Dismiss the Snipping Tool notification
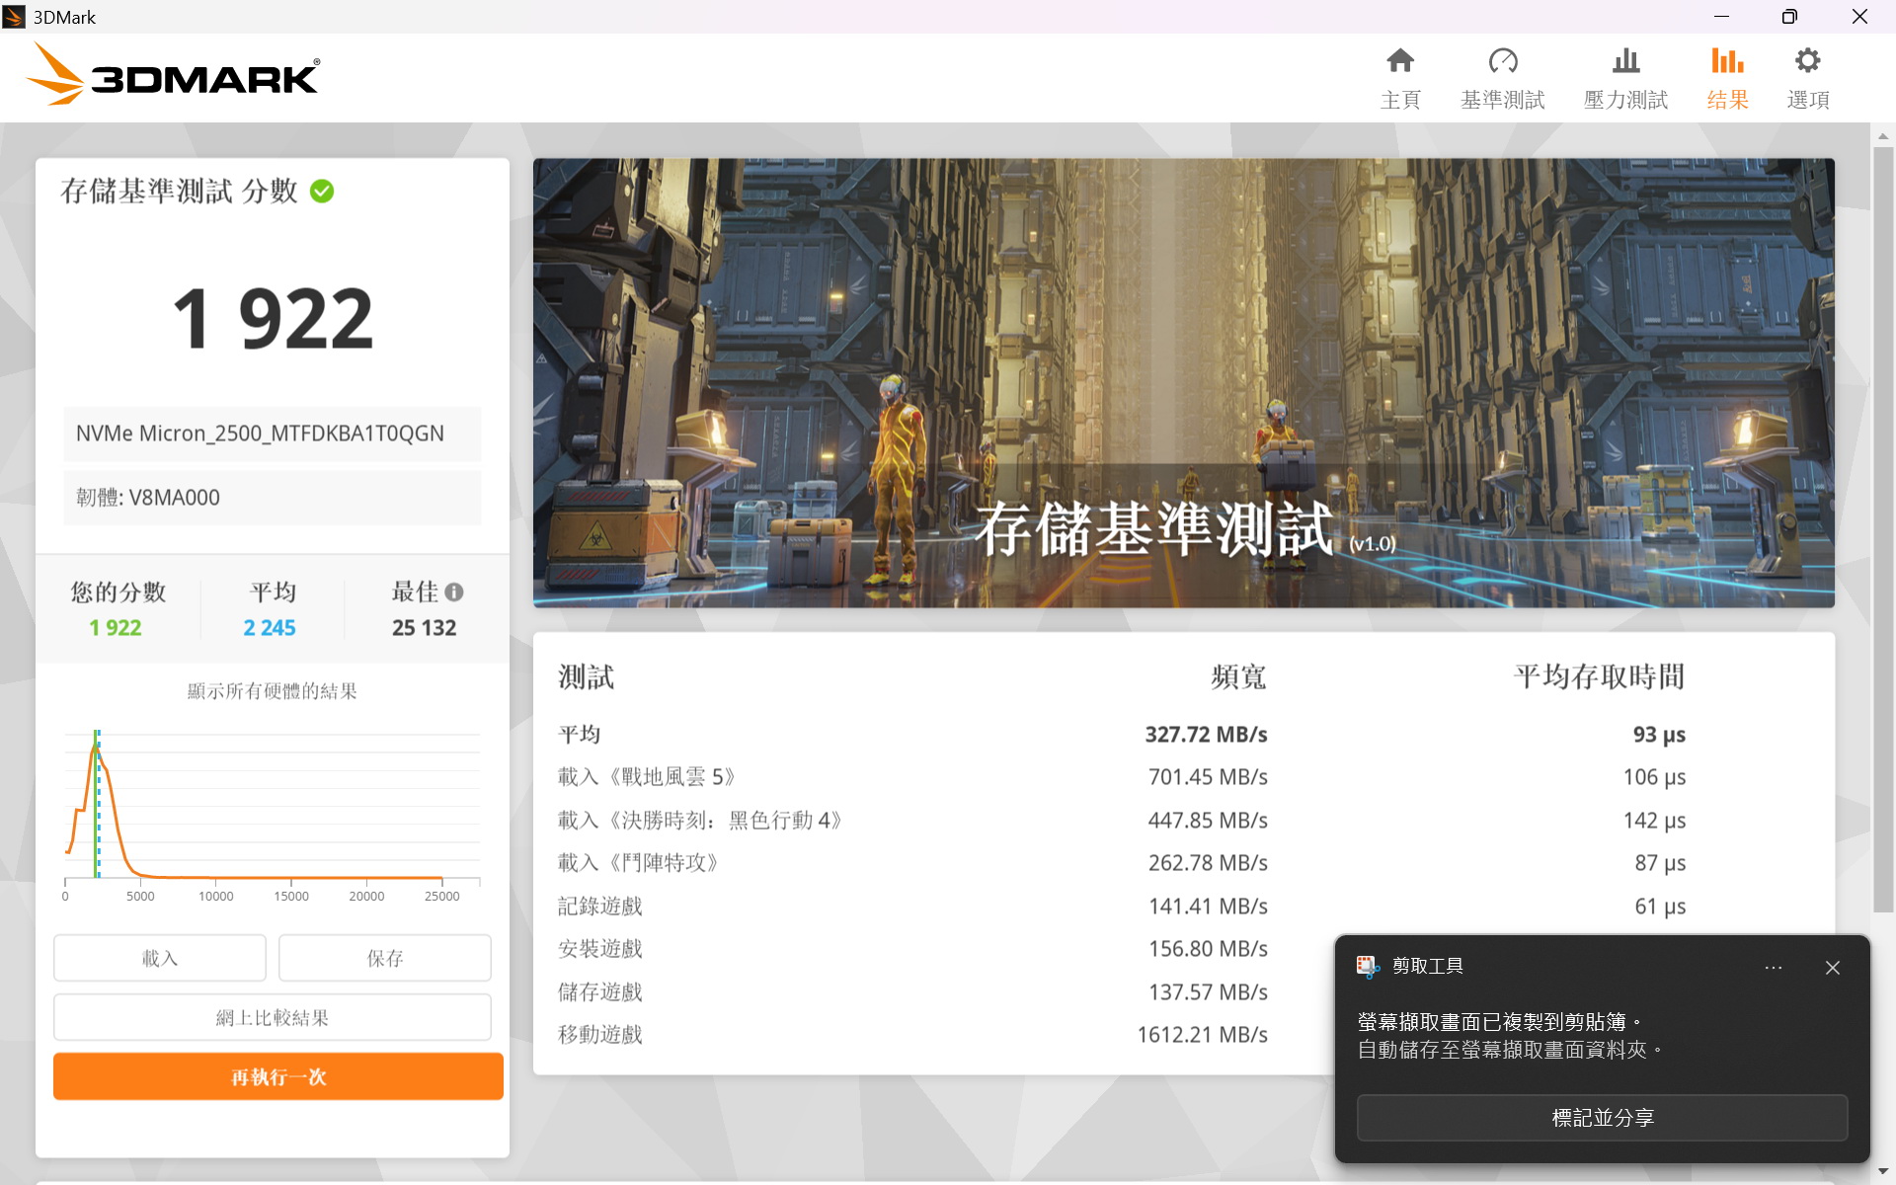 1833,968
